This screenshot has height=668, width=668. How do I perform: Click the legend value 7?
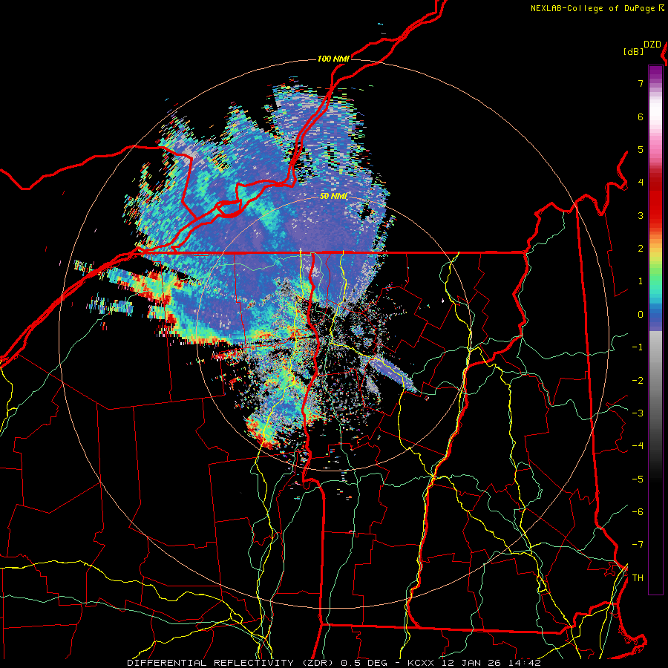(x=641, y=83)
